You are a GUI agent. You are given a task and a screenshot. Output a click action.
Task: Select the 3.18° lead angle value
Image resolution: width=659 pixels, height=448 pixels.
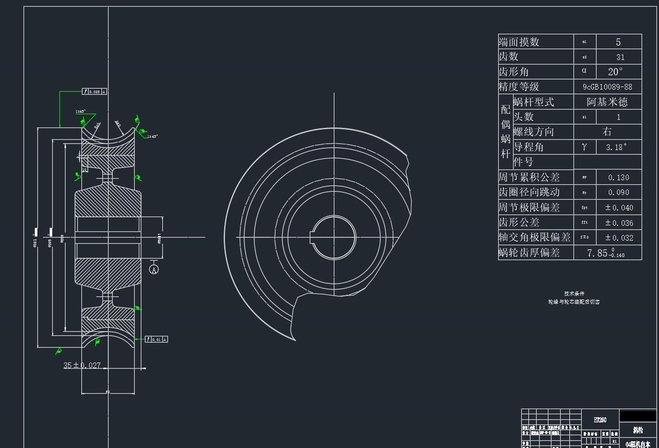tap(617, 147)
